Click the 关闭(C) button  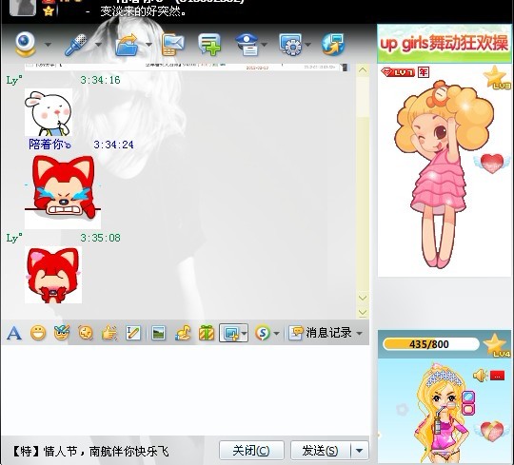(x=251, y=451)
